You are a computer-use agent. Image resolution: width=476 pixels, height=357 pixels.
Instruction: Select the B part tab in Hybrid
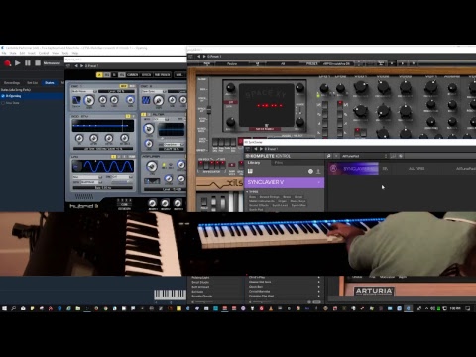click(114, 75)
